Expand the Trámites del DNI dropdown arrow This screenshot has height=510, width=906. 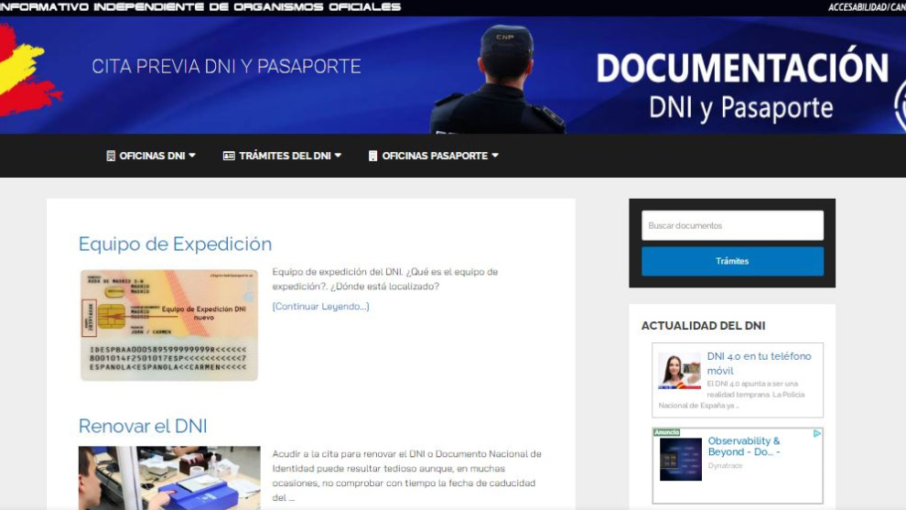[x=338, y=156]
